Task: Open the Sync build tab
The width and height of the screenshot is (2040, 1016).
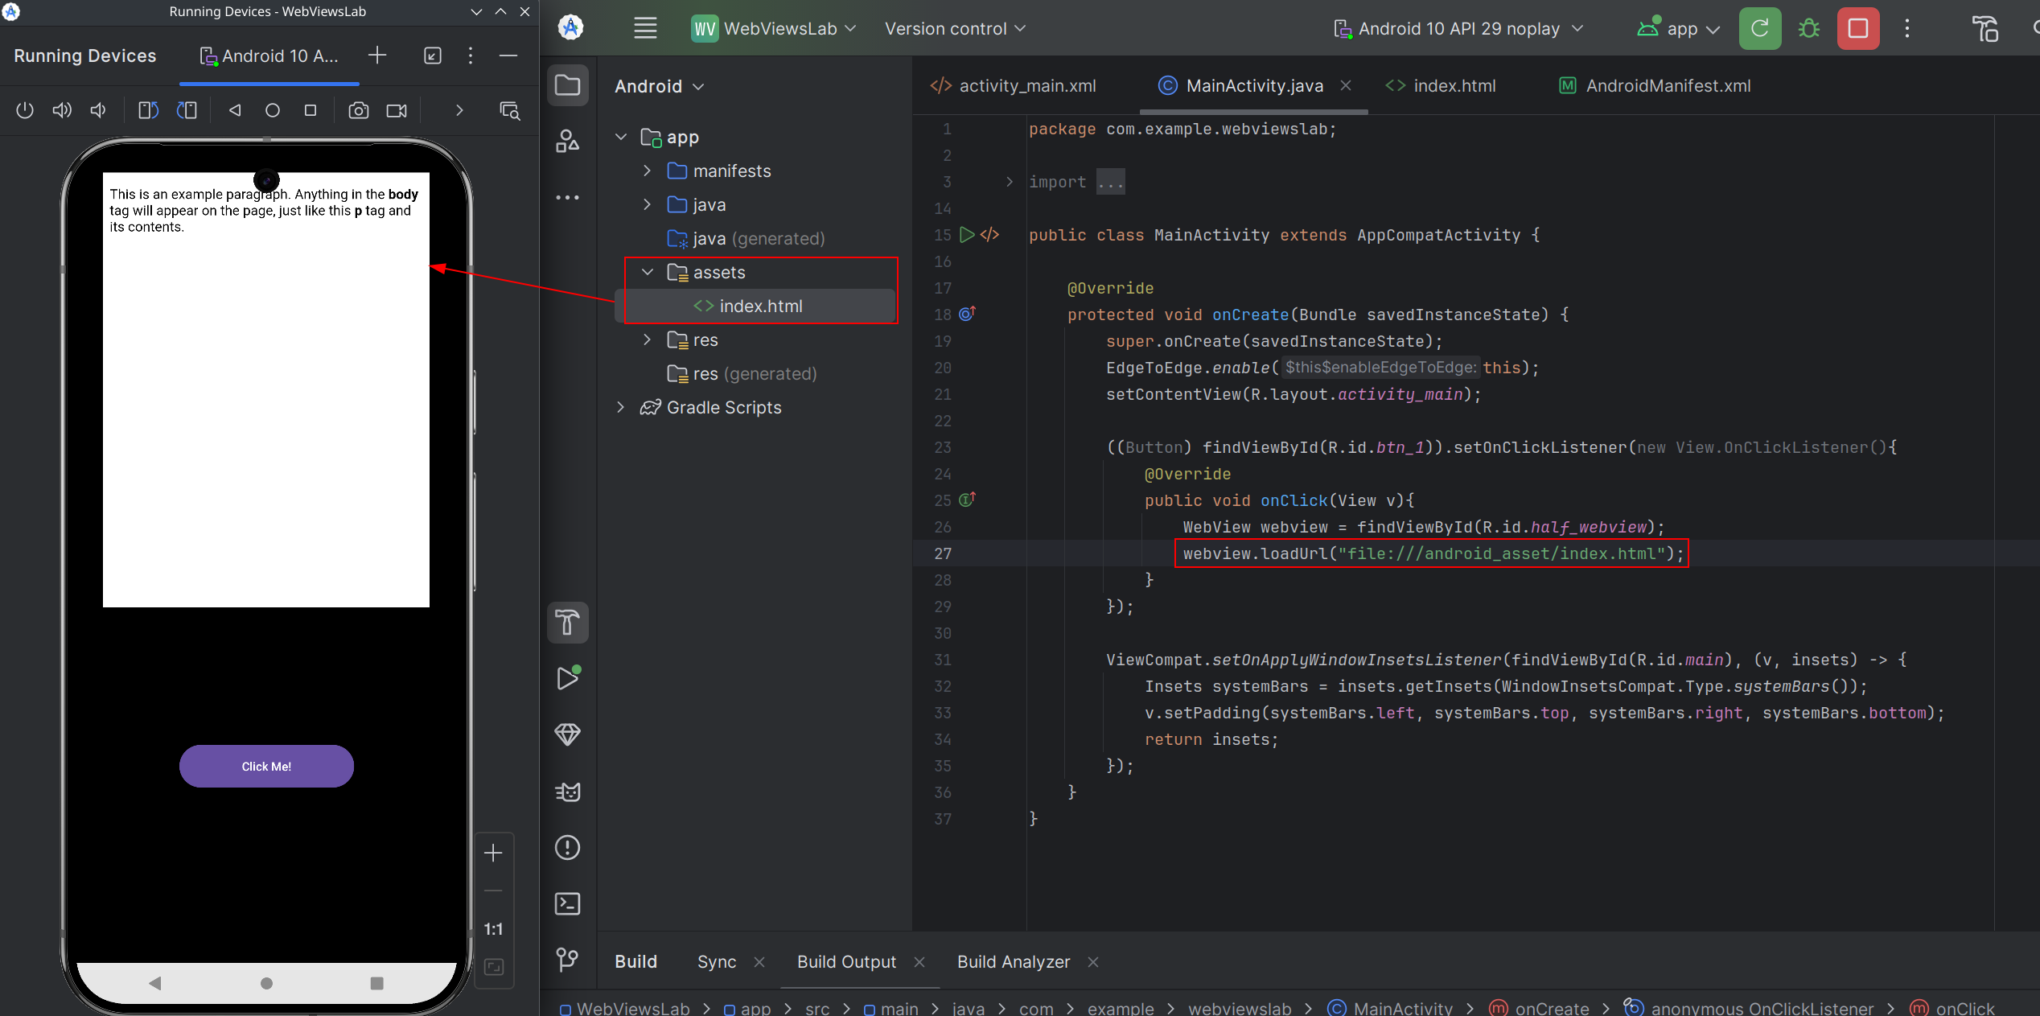Action: [717, 961]
